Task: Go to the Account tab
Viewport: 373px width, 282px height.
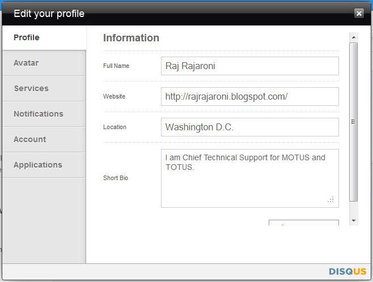Action: click(x=44, y=139)
